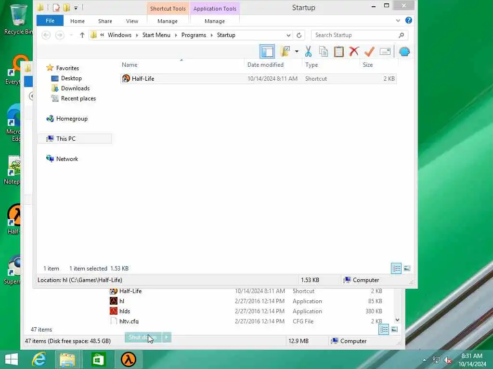The image size is (493, 369).
Task: Select Recent places in navigation pane
Action: pos(78,98)
